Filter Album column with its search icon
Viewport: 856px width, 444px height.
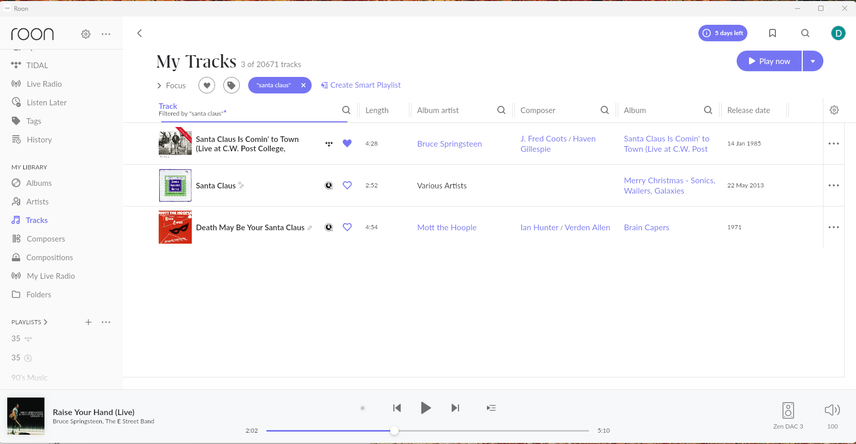click(x=708, y=110)
